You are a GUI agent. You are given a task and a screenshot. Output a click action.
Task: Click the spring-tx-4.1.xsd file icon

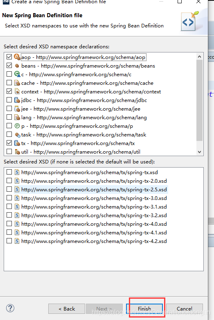point(17,232)
